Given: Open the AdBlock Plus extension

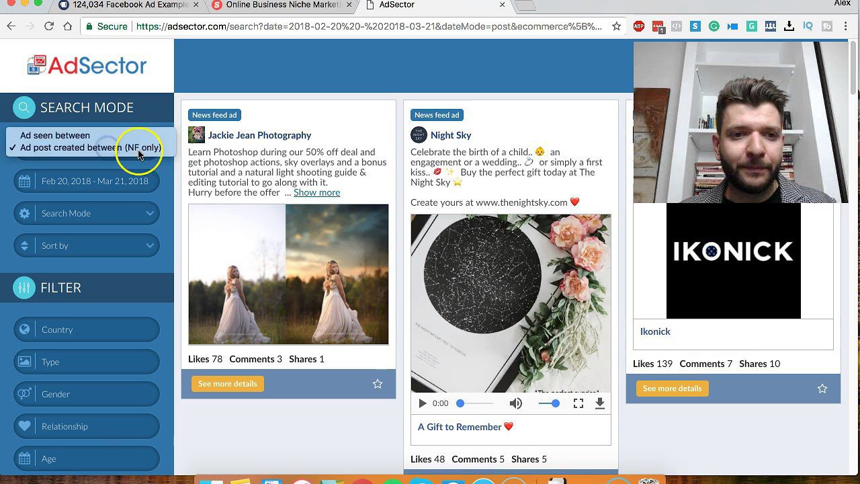Looking at the screenshot, I should coord(639,26).
